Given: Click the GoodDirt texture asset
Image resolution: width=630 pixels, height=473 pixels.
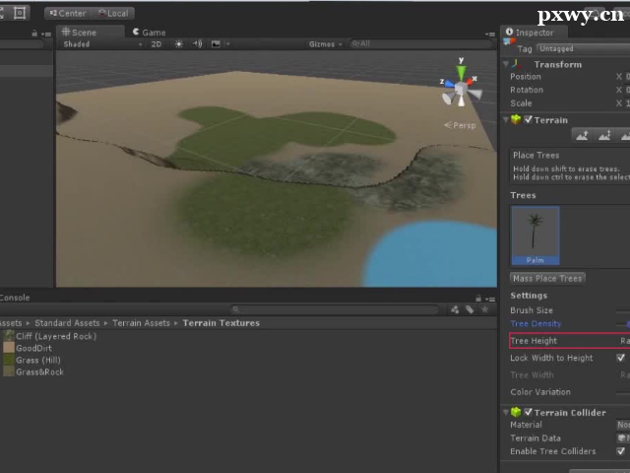Looking at the screenshot, I should 33,348.
